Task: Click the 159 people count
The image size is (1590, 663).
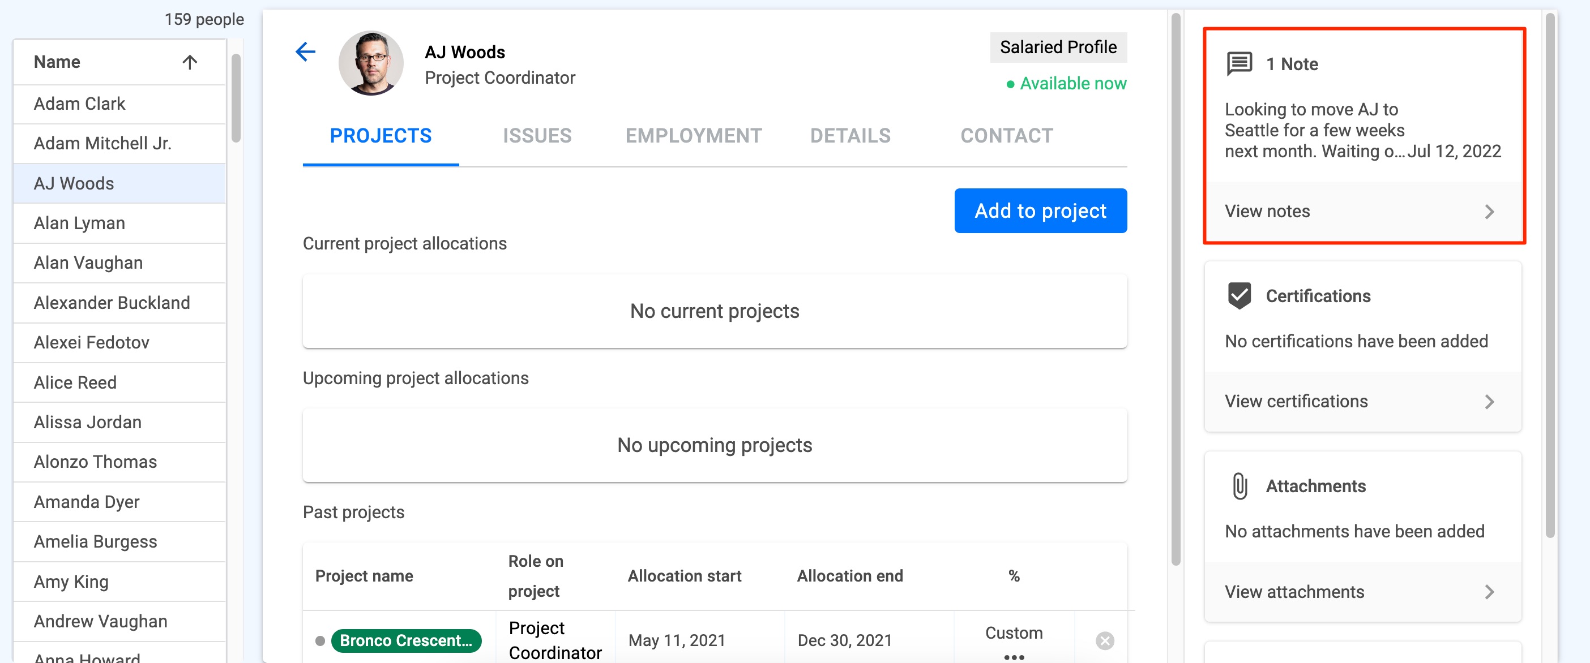Action: pos(204,19)
